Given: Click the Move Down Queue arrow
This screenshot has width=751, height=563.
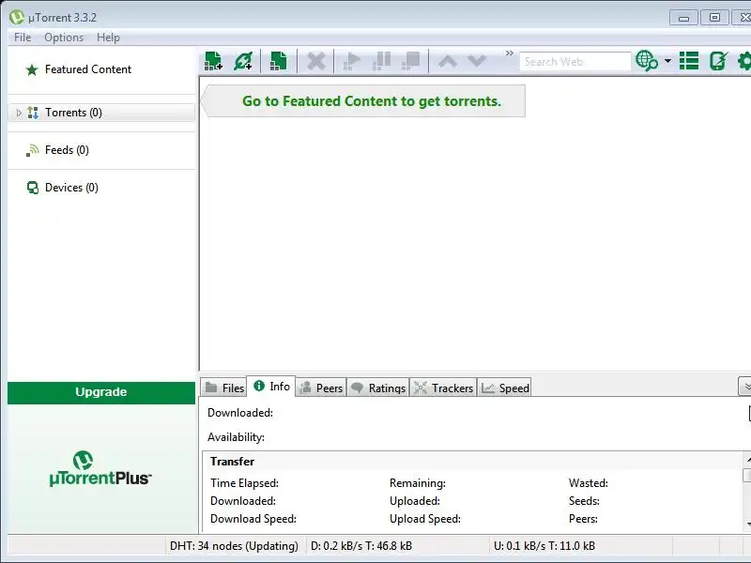Looking at the screenshot, I should [477, 61].
